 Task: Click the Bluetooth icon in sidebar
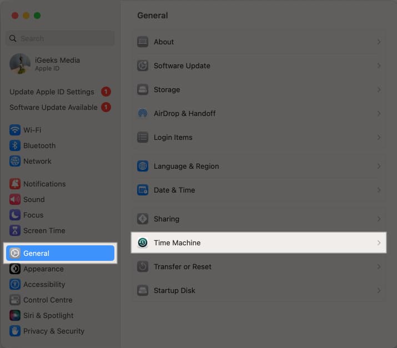(14, 145)
